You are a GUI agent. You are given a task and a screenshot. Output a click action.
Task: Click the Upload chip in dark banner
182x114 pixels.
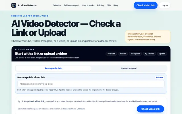(162, 54)
